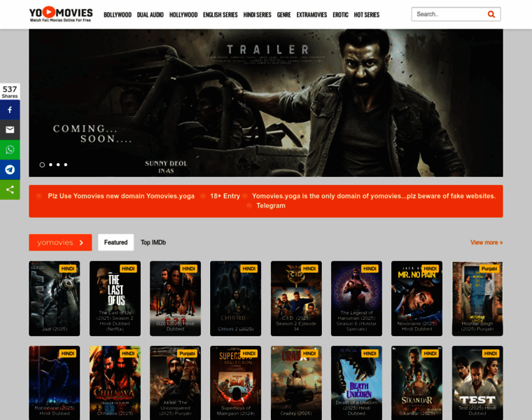Image resolution: width=532 pixels, height=420 pixels.
Task: Open the green share icon
Action: [x=10, y=190]
